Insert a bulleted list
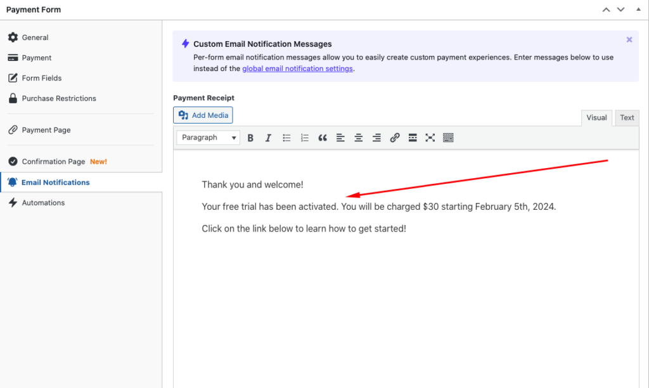Image resolution: width=649 pixels, height=388 pixels. point(286,138)
